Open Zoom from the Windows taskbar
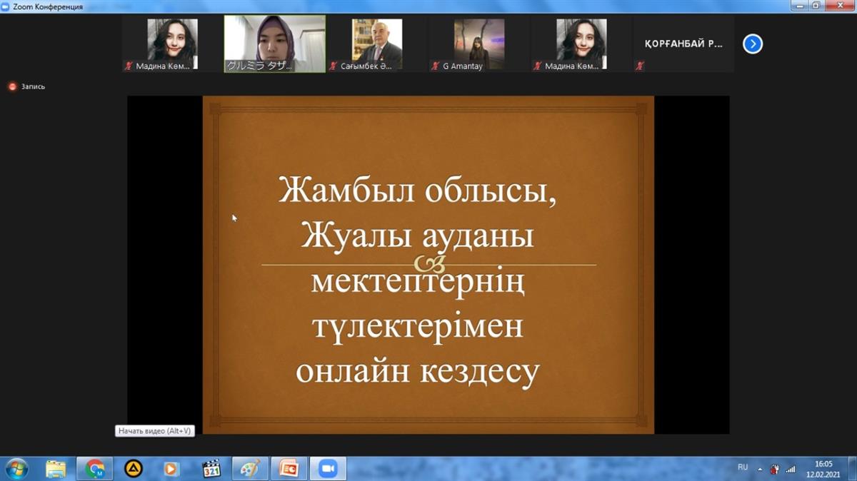Viewport: 857px width, 481px height. [x=328, y=469]
